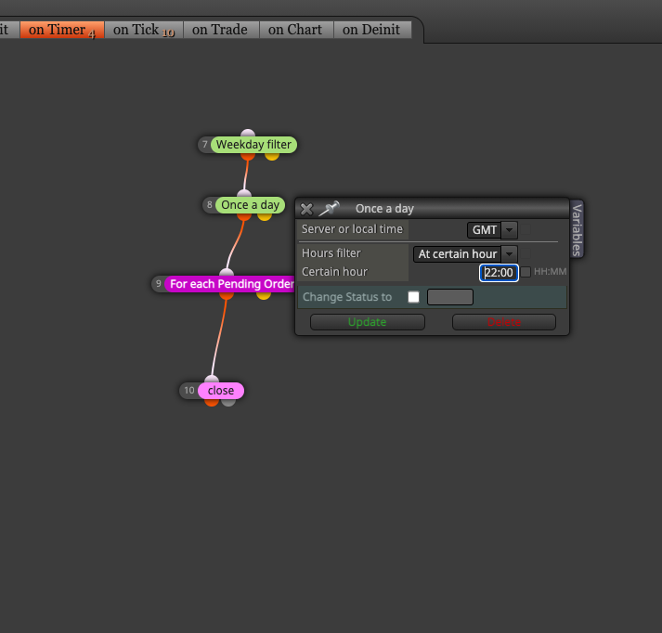Viewport: 662px width, 633px height.
Task: Click block number 9 badge
Action: tap(159, 284)
